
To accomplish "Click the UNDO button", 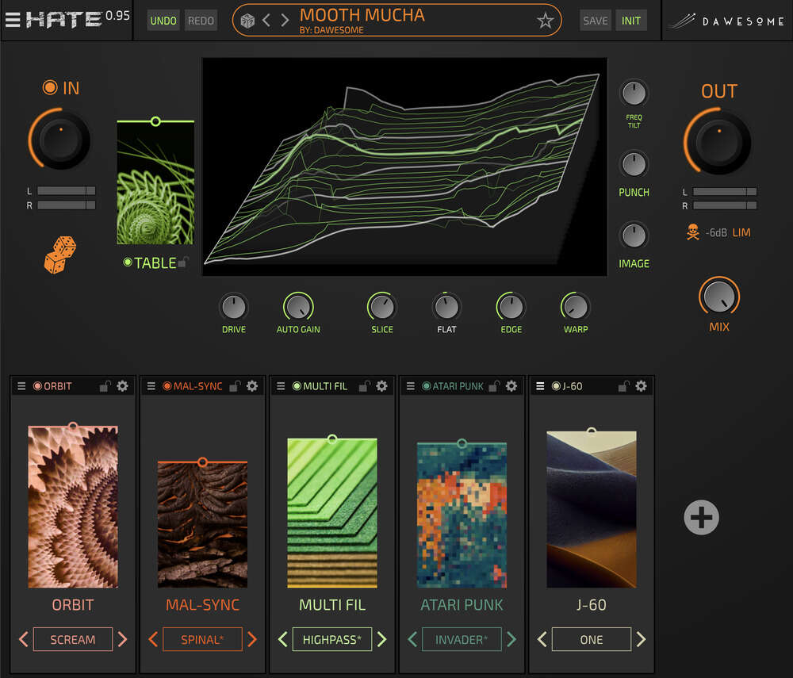I will pyautogui.click(x=163, y=20).
